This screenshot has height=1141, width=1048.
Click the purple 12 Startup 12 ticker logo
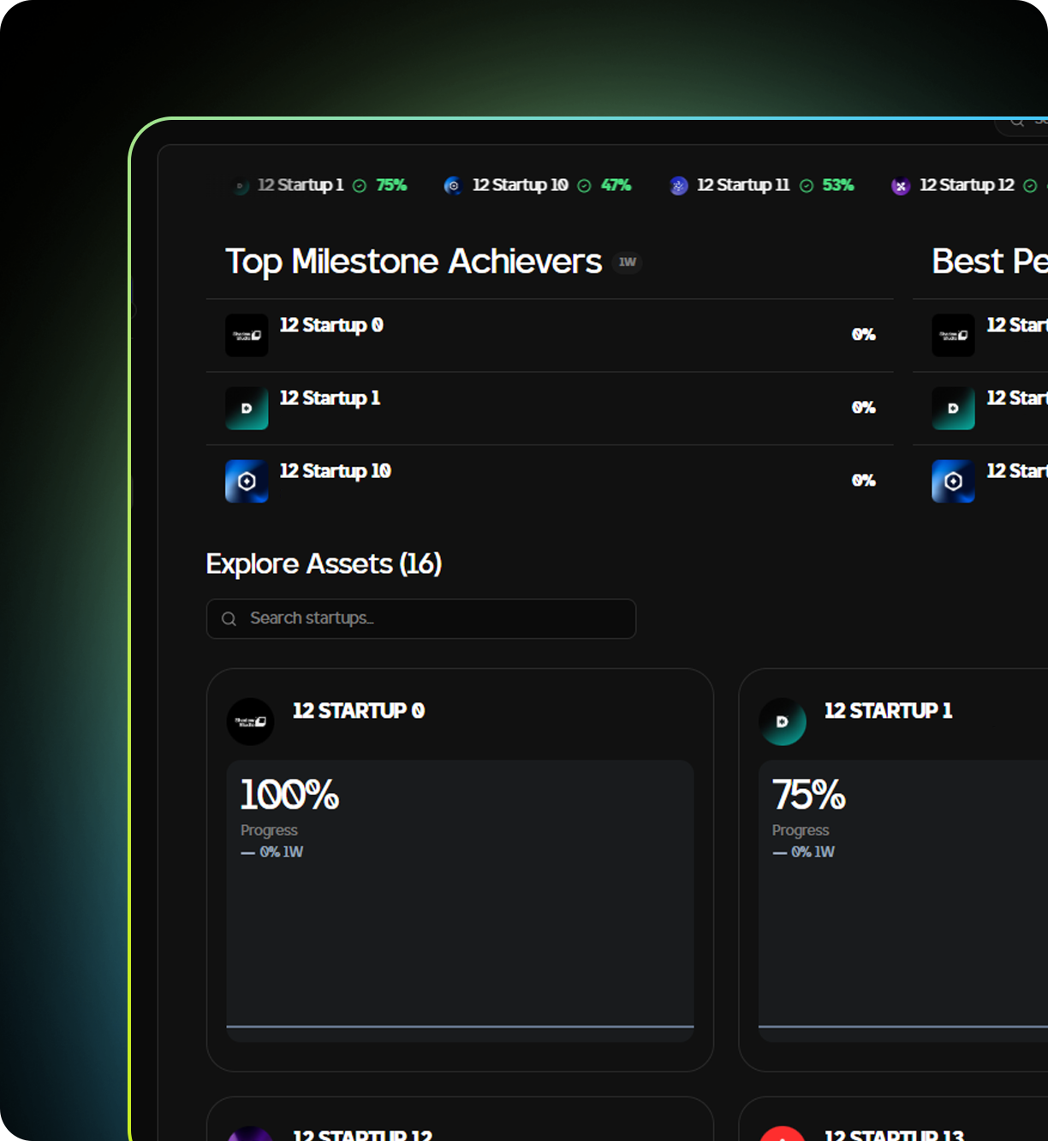coord(900,186)
